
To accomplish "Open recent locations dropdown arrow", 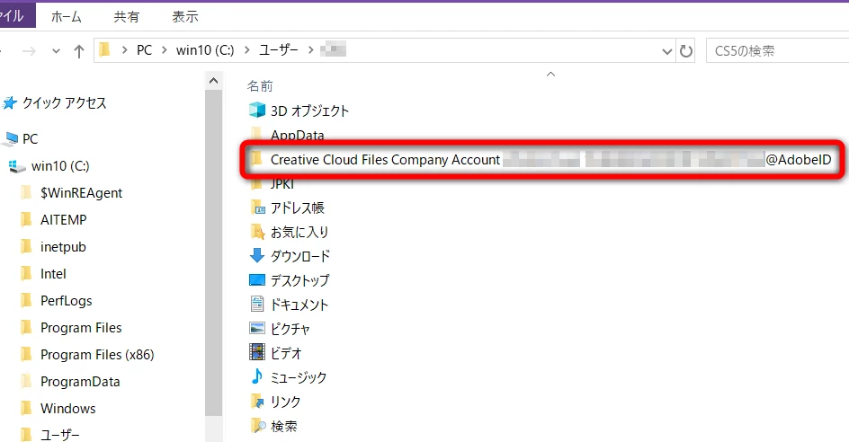I will 56,52.
